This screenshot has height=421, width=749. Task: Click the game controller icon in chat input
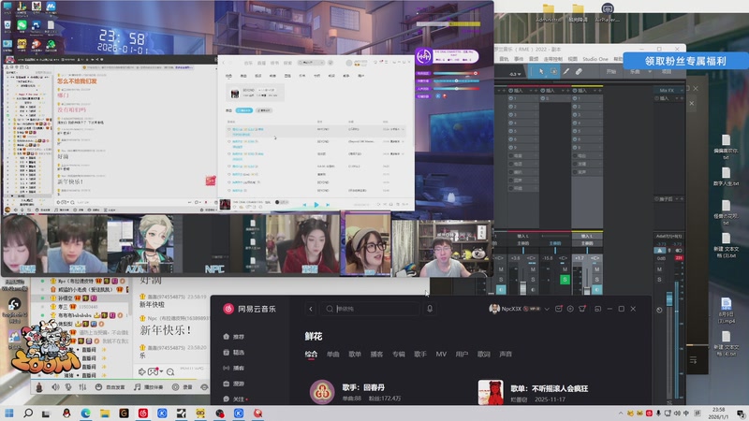[x=154, y=371]
